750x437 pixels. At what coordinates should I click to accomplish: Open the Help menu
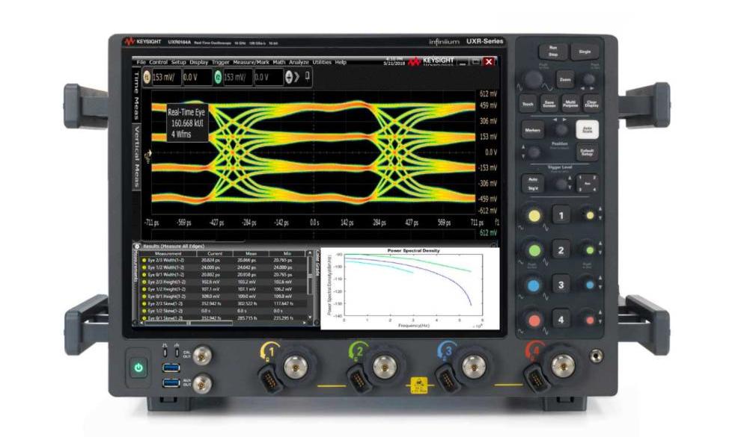(341, 62)
